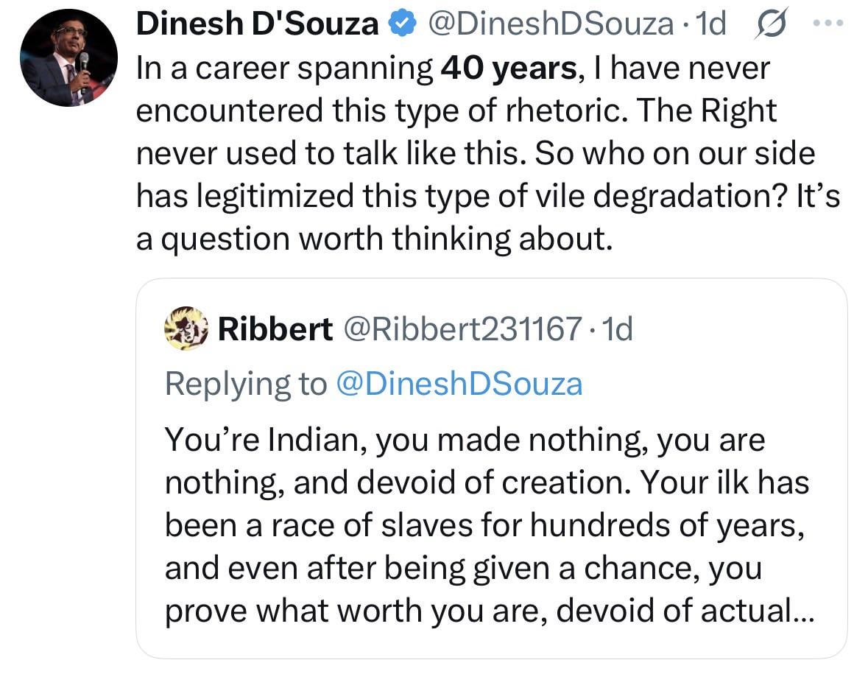The image size is (868, 674).
Task: Click the "Replying to" label
Action: pos(245,383)
